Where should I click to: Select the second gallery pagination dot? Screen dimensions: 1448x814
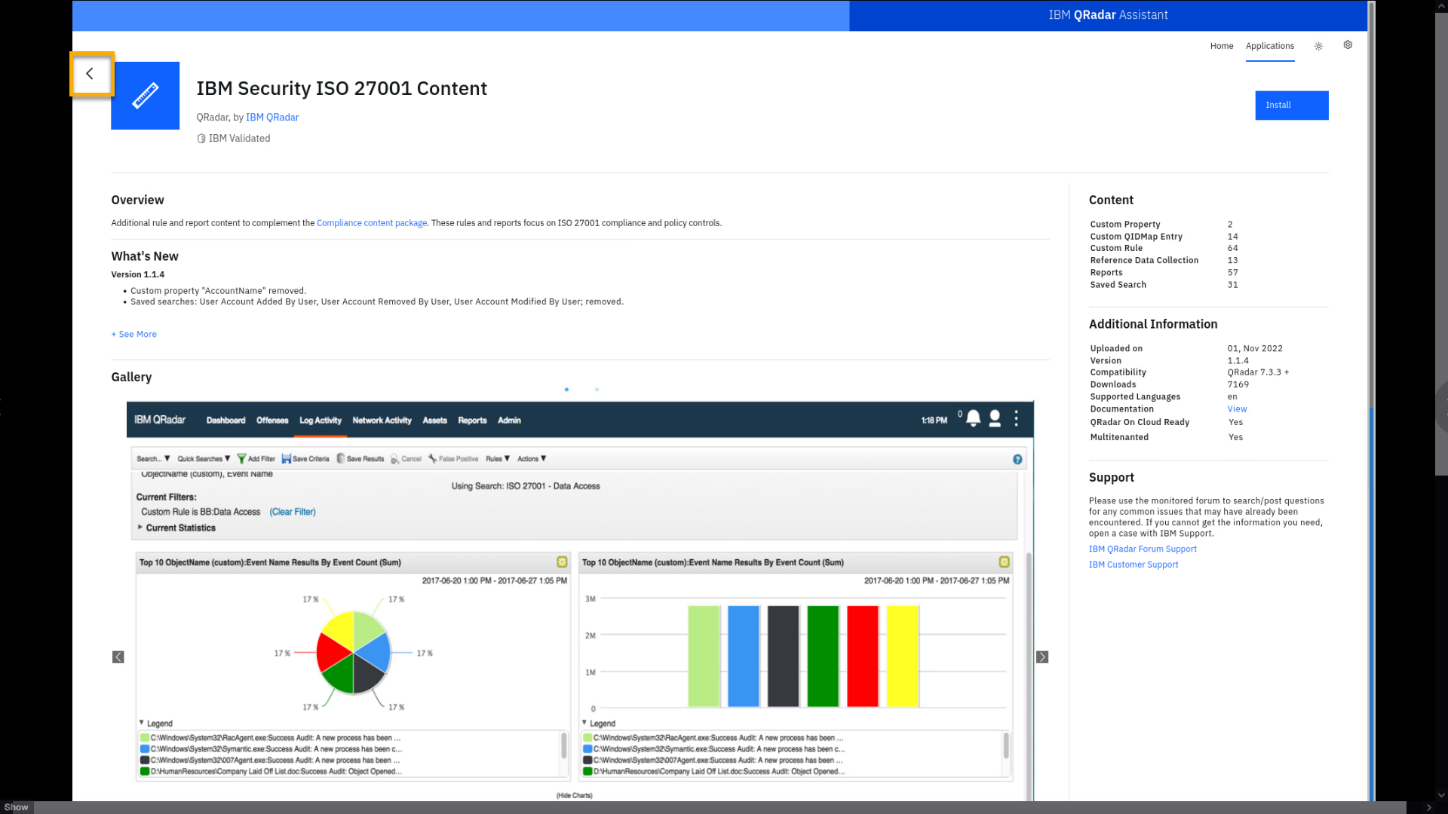[x=597, y=390]
